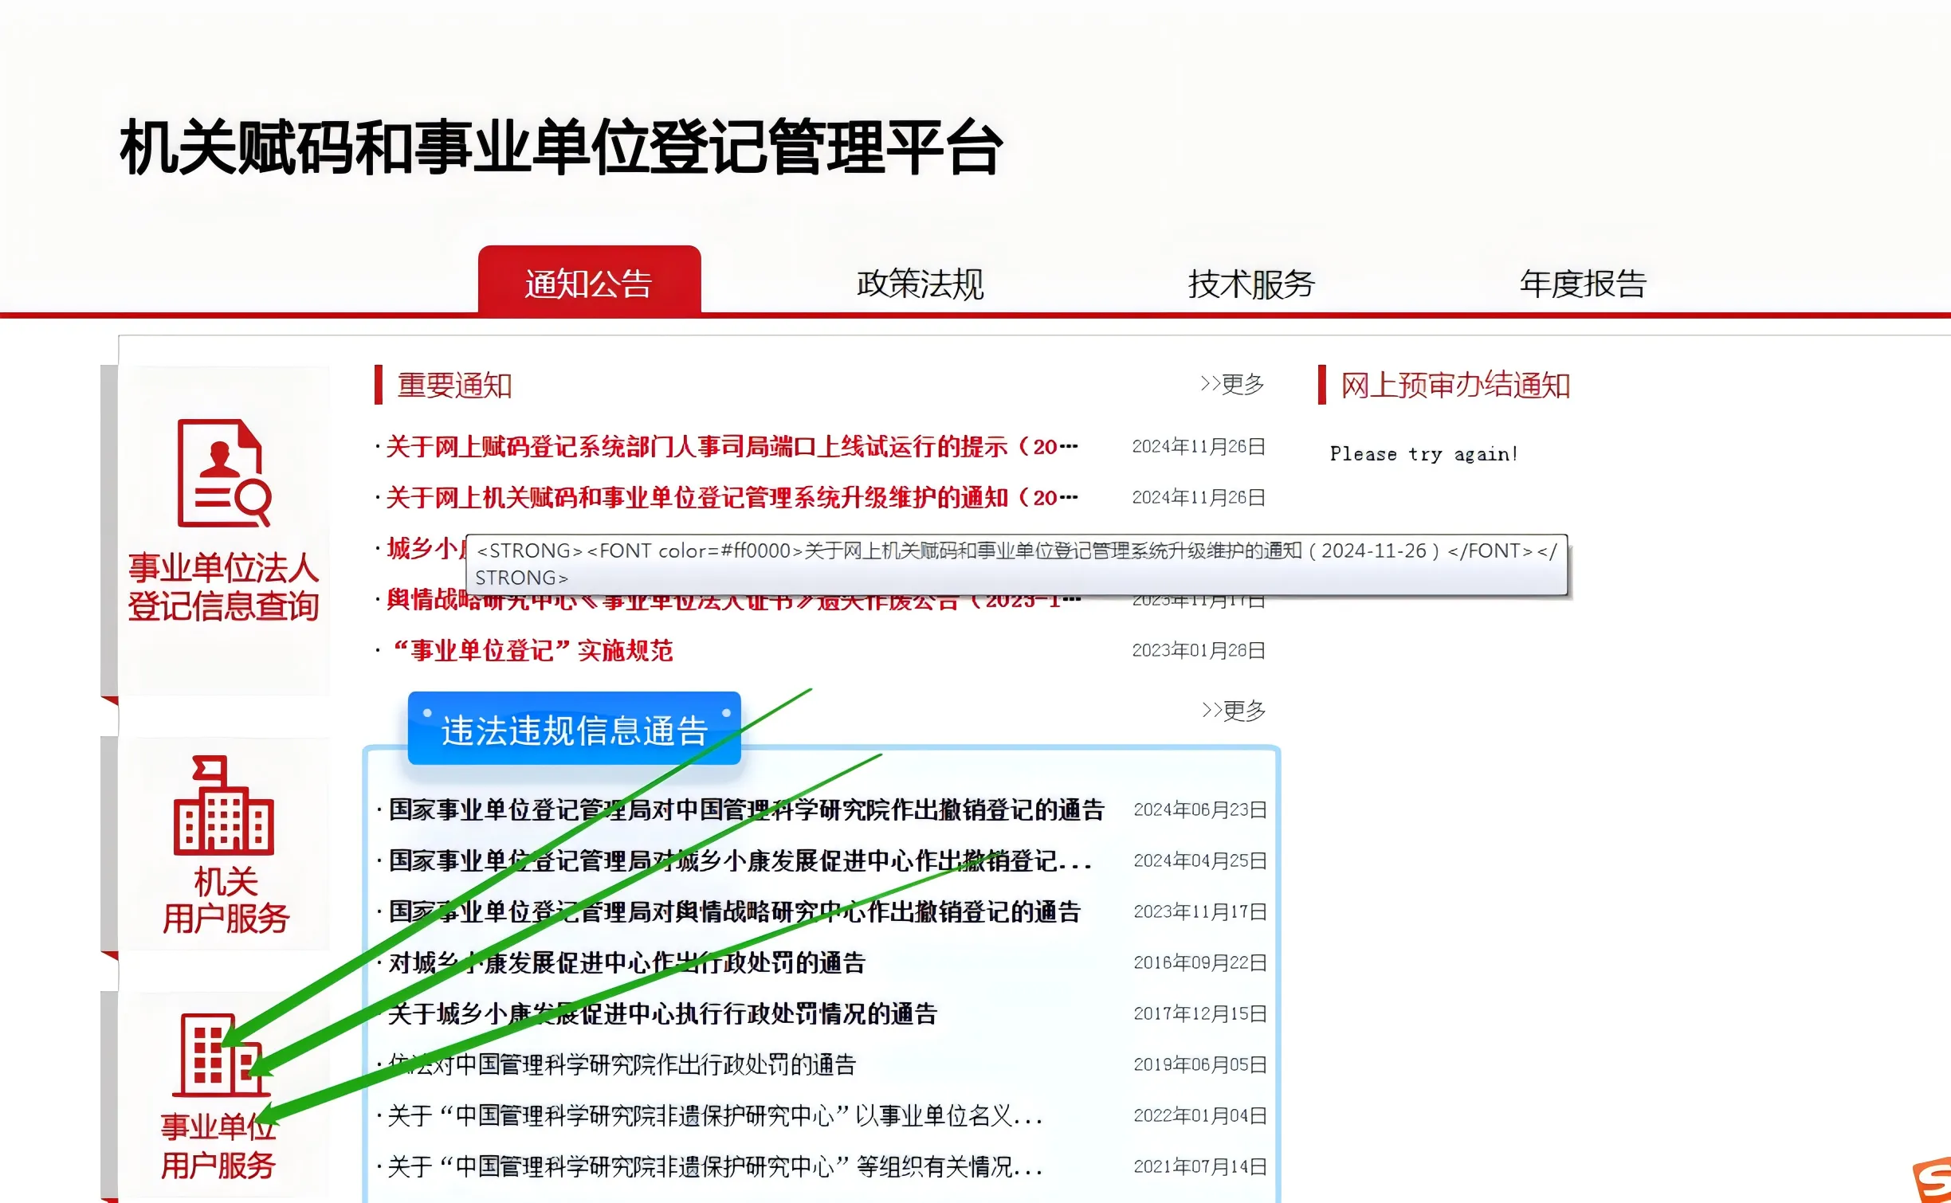
Task: Open notice about 部门人事司局端口上线试运行
Action: pos(731,447)
